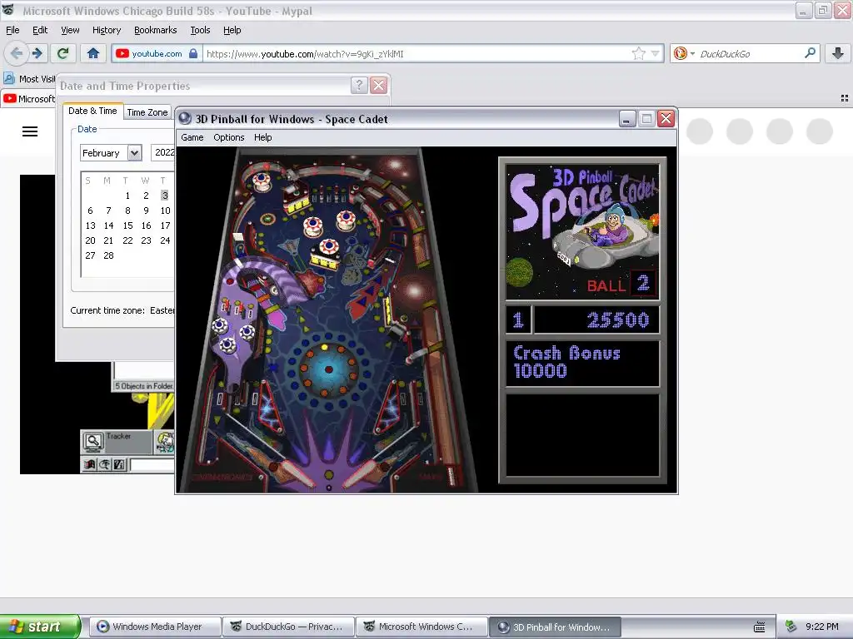
Task: Open the Mypal File menu
Action: pyautogui.click(x=12, y=30)
